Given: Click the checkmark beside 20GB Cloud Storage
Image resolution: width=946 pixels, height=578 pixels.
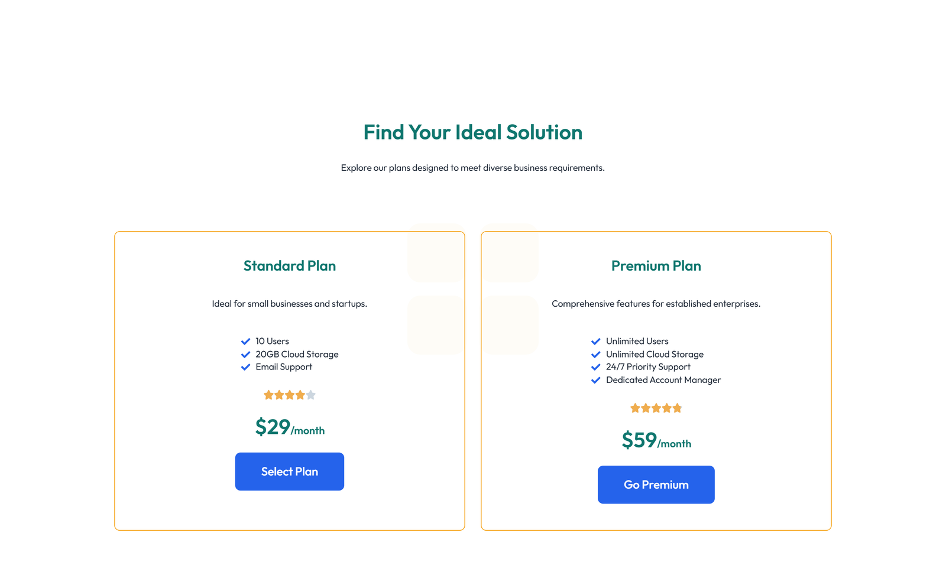Looking at the screenshot, I should pyautogui.click(x=246, y=354).
